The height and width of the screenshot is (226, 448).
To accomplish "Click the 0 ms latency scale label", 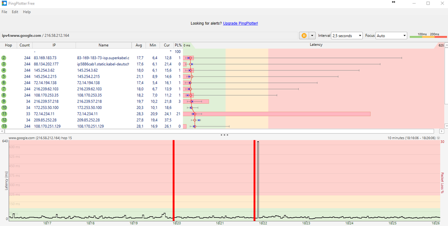I will pos(187,45).
